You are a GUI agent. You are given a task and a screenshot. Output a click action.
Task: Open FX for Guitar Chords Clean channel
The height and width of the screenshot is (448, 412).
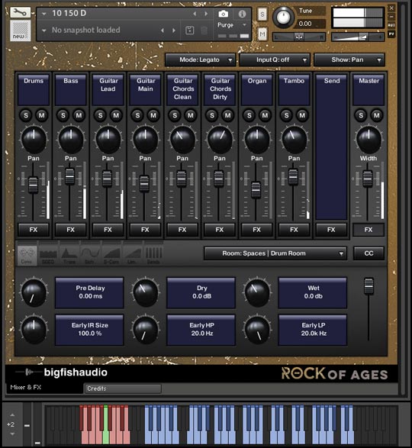pyautogui.click(x=182, y=230)
